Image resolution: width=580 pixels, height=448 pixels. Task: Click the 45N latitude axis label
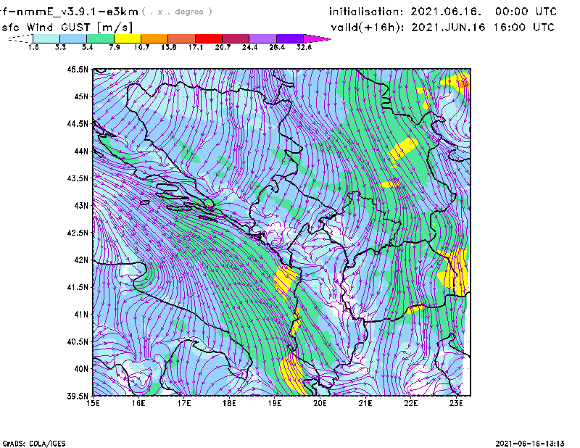coord(81,96)
